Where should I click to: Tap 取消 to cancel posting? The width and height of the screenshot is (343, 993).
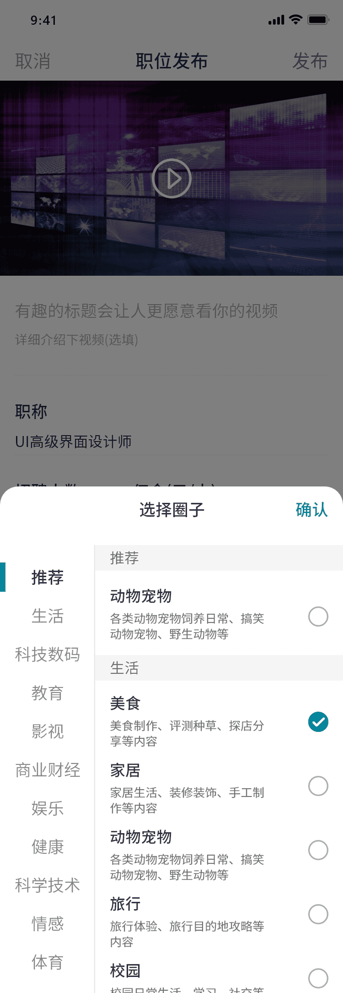(x=33, y=61)
